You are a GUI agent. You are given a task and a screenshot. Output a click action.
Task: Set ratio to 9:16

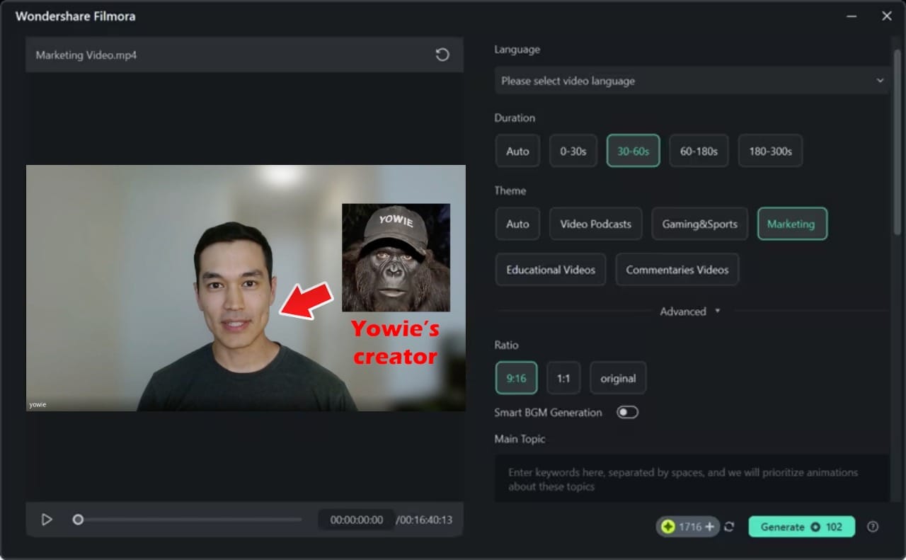click(516, 378)
